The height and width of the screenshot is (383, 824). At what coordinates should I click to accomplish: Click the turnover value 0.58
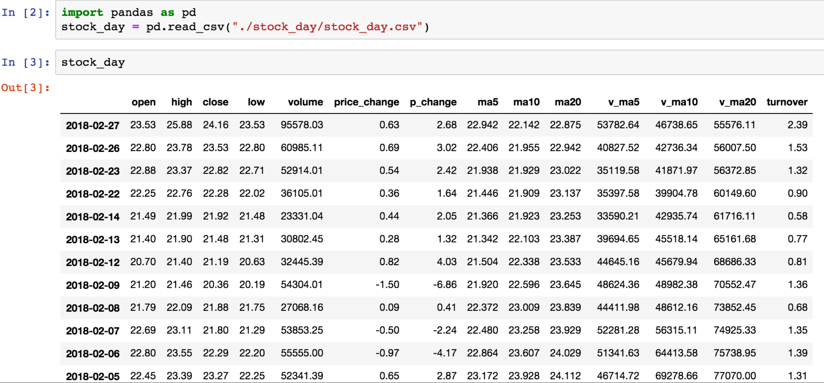coord(798,216)
